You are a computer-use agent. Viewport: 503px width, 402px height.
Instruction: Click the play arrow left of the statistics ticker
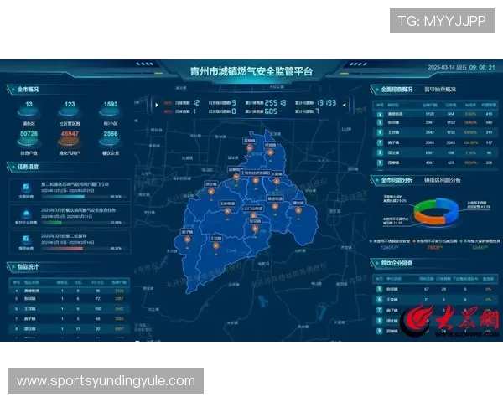click(x=157, y=105)
